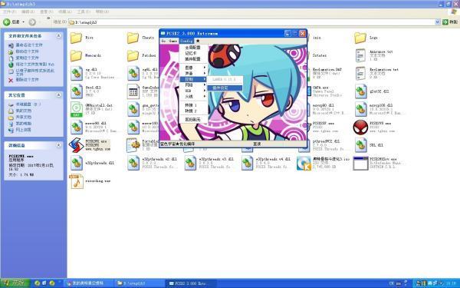This screenshot has height=288, width=460.
Task: Collapse the File and Folder Tasks panel
Action: point(58,36)
